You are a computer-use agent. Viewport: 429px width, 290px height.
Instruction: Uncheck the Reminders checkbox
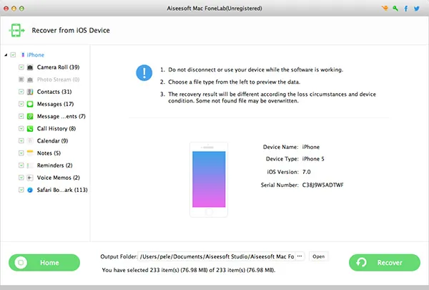[x=21, y=165]
